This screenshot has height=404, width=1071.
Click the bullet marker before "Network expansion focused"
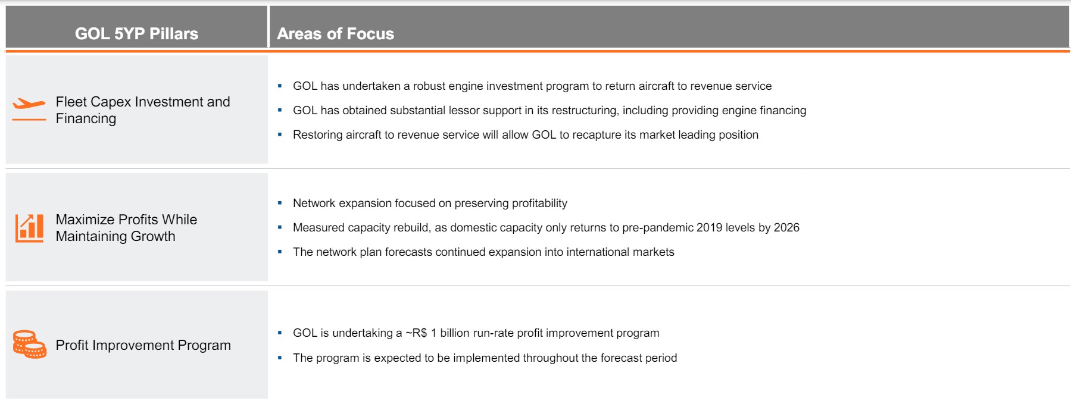point(280,203)
